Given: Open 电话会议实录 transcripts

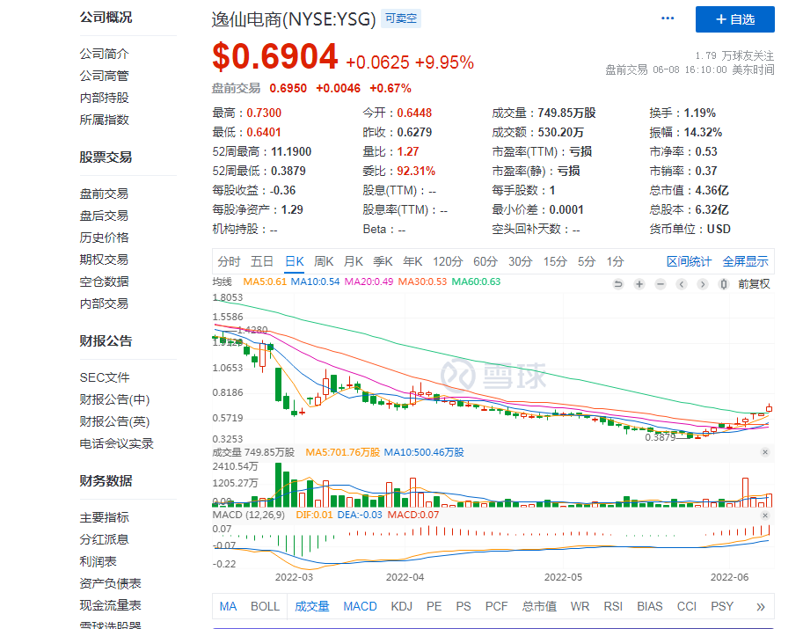Looking at the screenshot, I should (117, 443).
